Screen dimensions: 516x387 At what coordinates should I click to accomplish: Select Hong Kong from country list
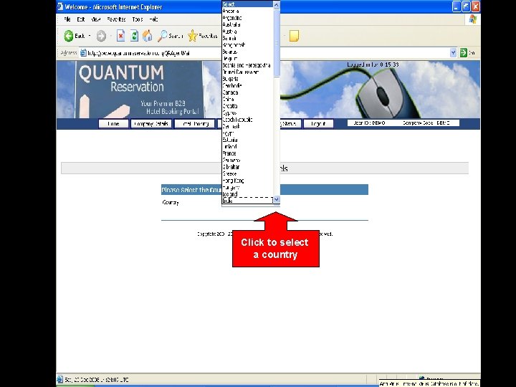[x=248, y=181]
